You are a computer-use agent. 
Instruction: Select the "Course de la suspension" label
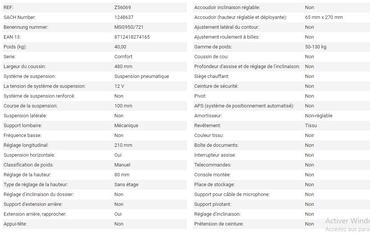[x=31, y=106]
